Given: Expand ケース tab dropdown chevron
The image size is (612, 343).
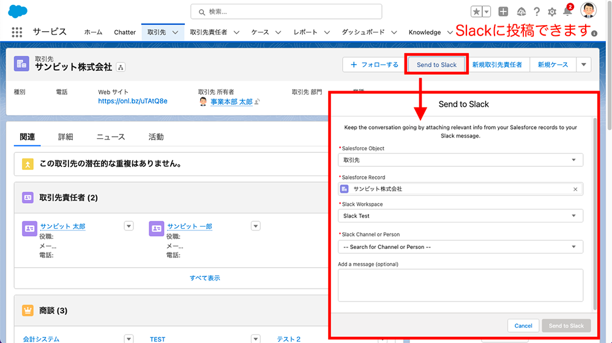Looking at the screenshot, I should (x=278, y=32).
